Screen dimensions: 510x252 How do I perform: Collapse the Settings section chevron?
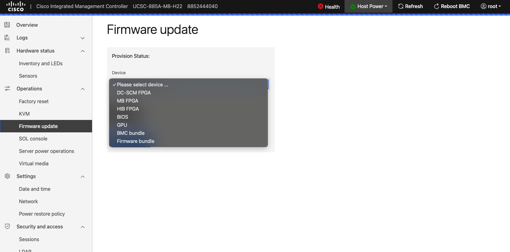click(x=83, y=176)
